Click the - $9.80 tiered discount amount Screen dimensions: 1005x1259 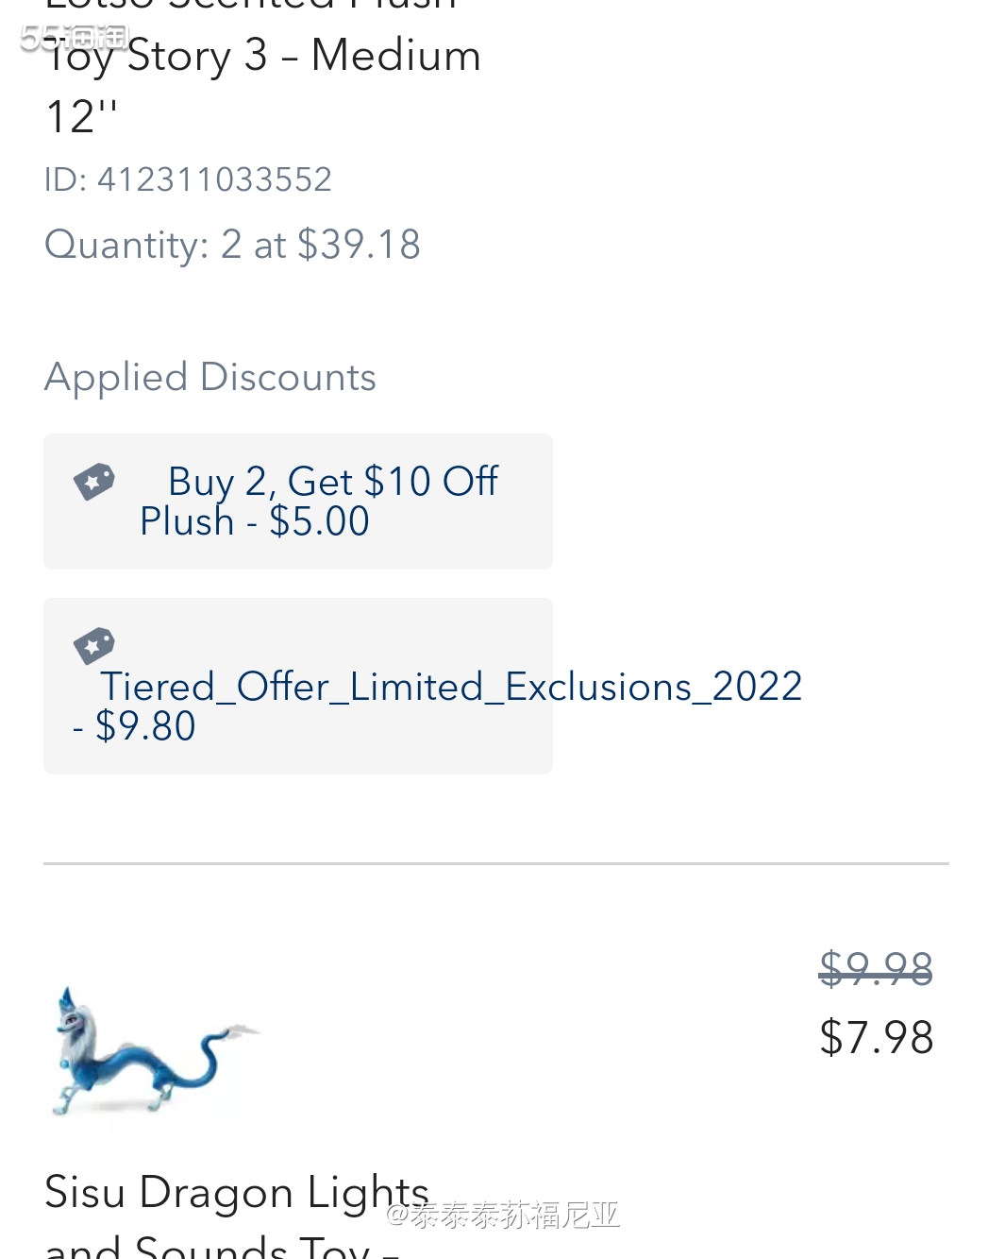[134, 726]
